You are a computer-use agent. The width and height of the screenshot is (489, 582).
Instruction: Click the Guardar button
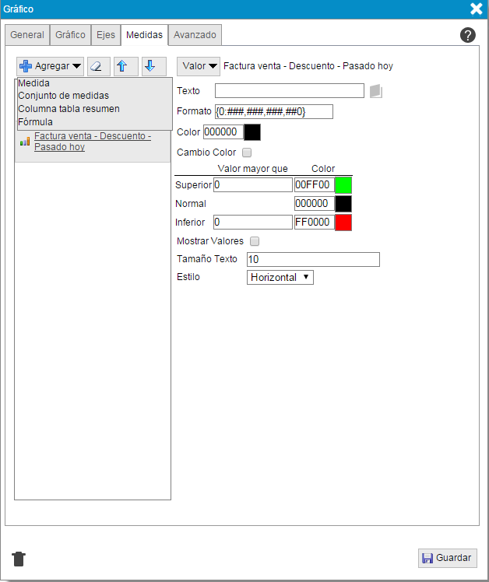tap(447, 558)
